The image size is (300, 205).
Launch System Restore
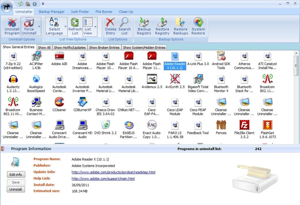coord(198,28)
